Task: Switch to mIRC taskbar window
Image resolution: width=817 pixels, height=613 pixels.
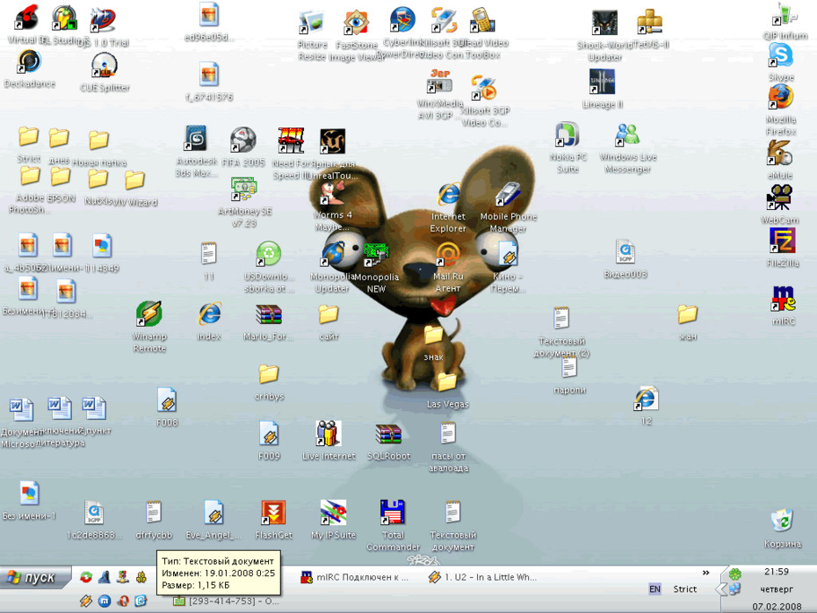Action: tap(354, 577)
